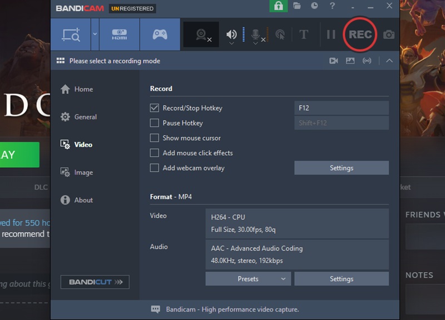Click the video camera status icon
This screenshot has height=320, width=445.
pyautogui.click(x=333, y=61)
